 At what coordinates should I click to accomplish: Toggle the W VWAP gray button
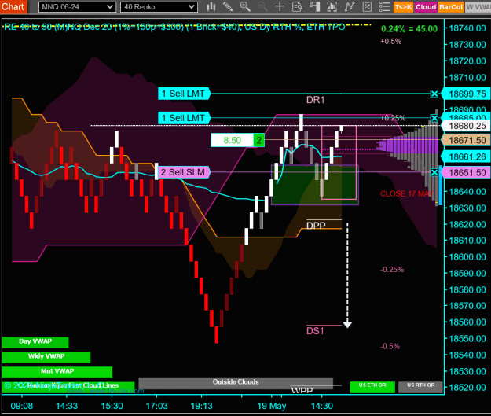[478, 7]
